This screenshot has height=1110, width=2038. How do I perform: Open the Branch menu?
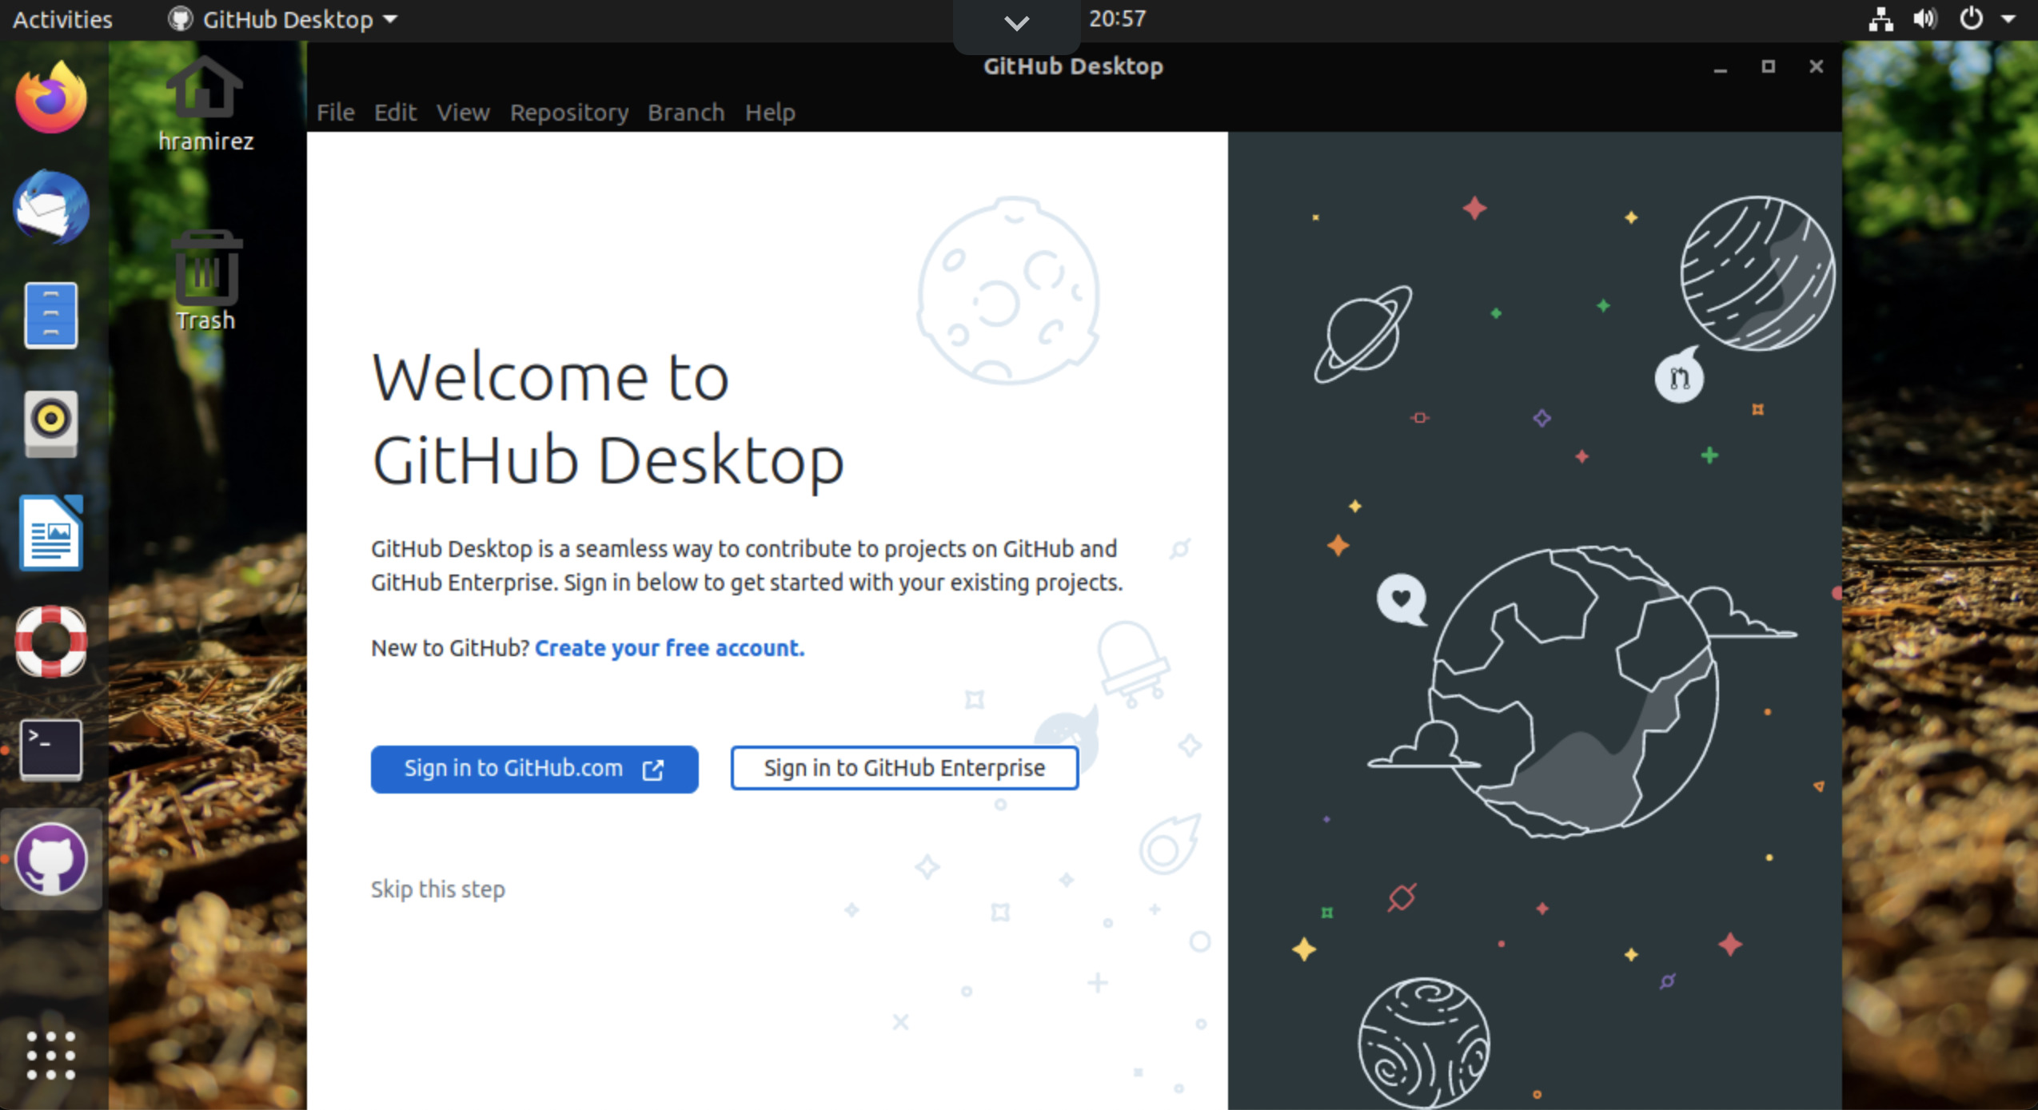(685, 113)
